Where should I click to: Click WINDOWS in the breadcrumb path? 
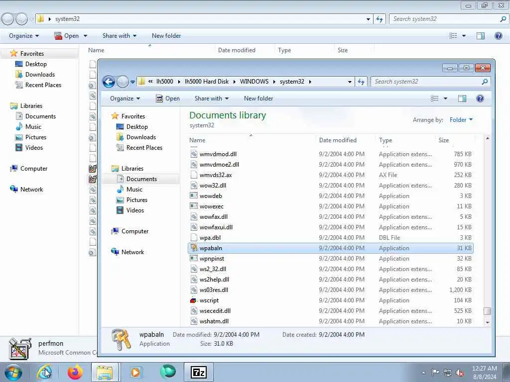pos(254,82)
